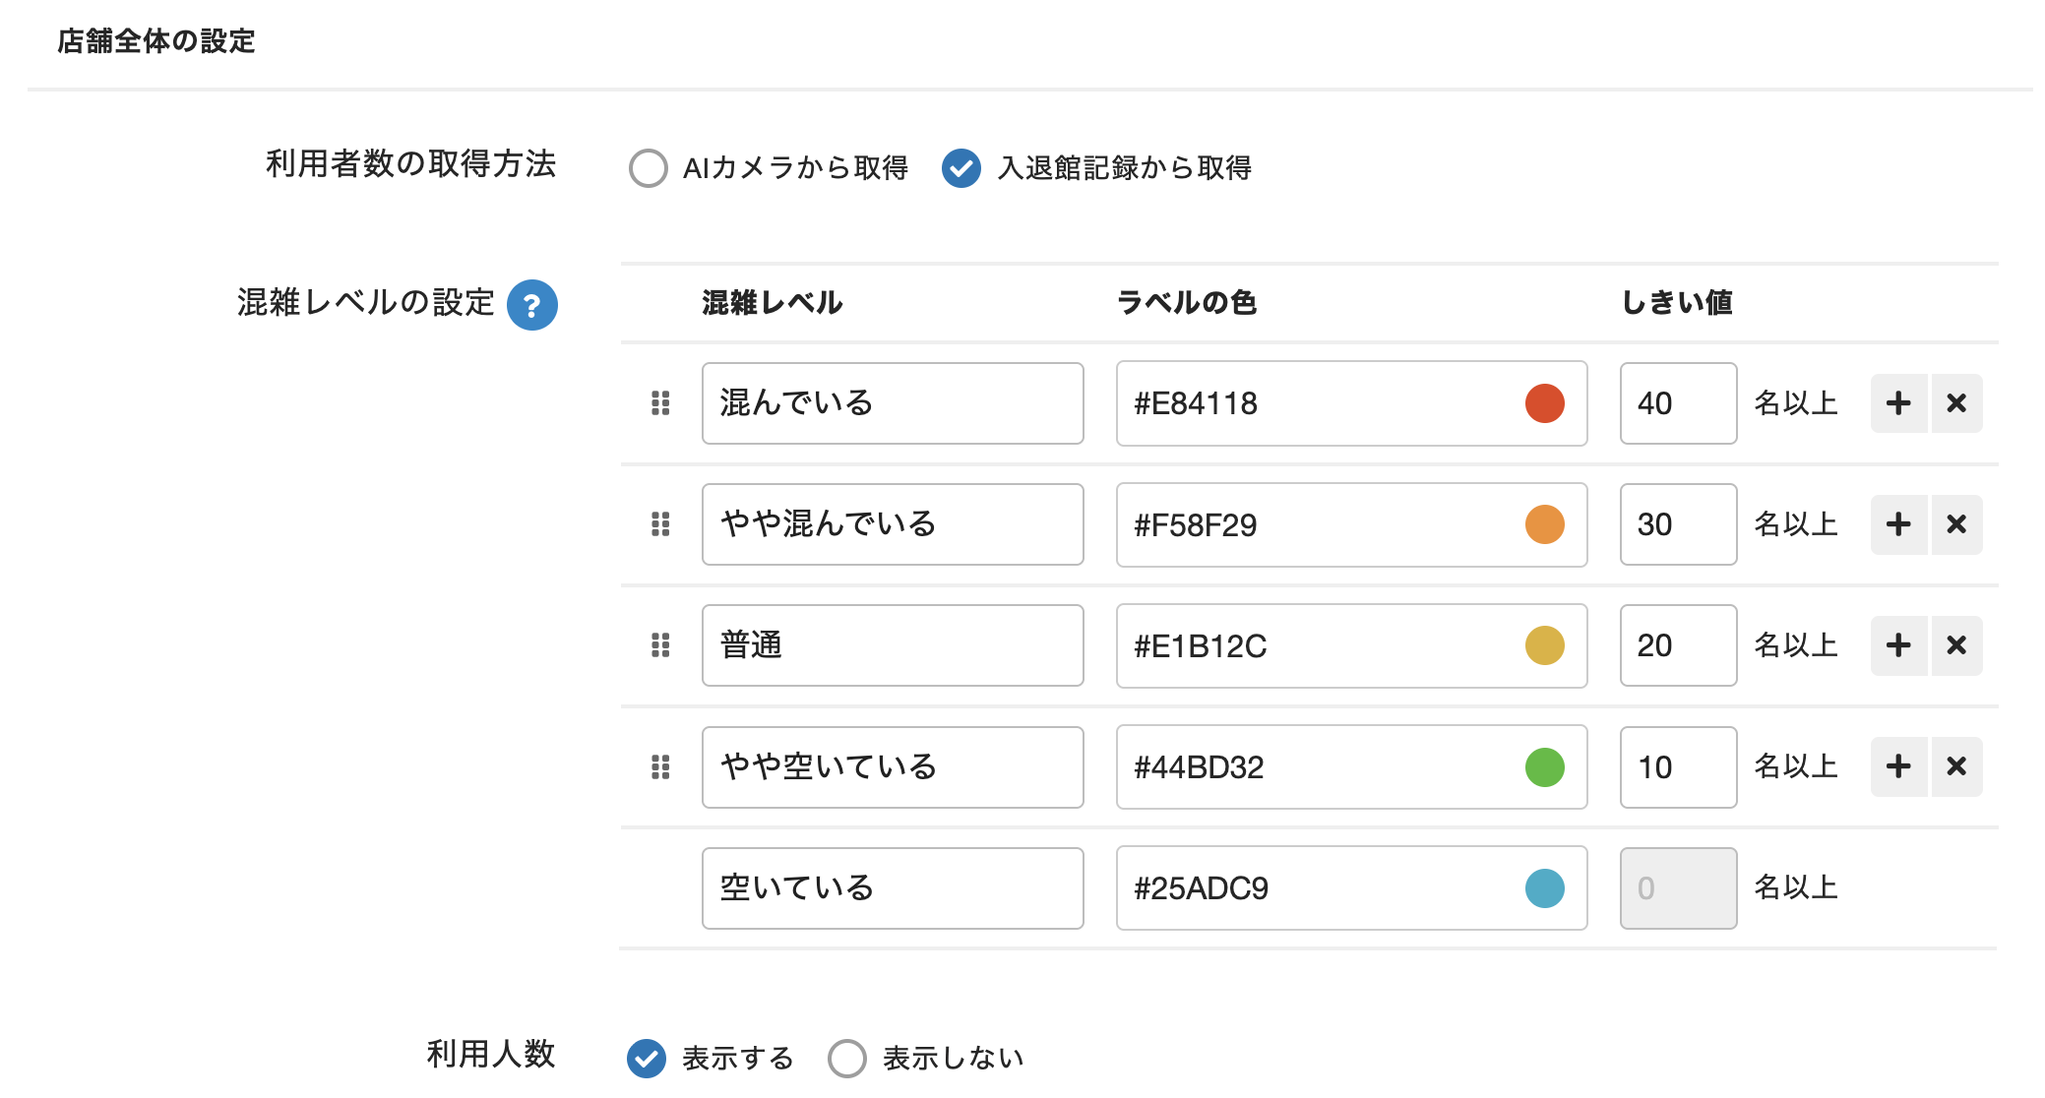Click the help icon beside 混雑レベルの設定
This screenshot has width=2045, height=1098.
point(531,305)
